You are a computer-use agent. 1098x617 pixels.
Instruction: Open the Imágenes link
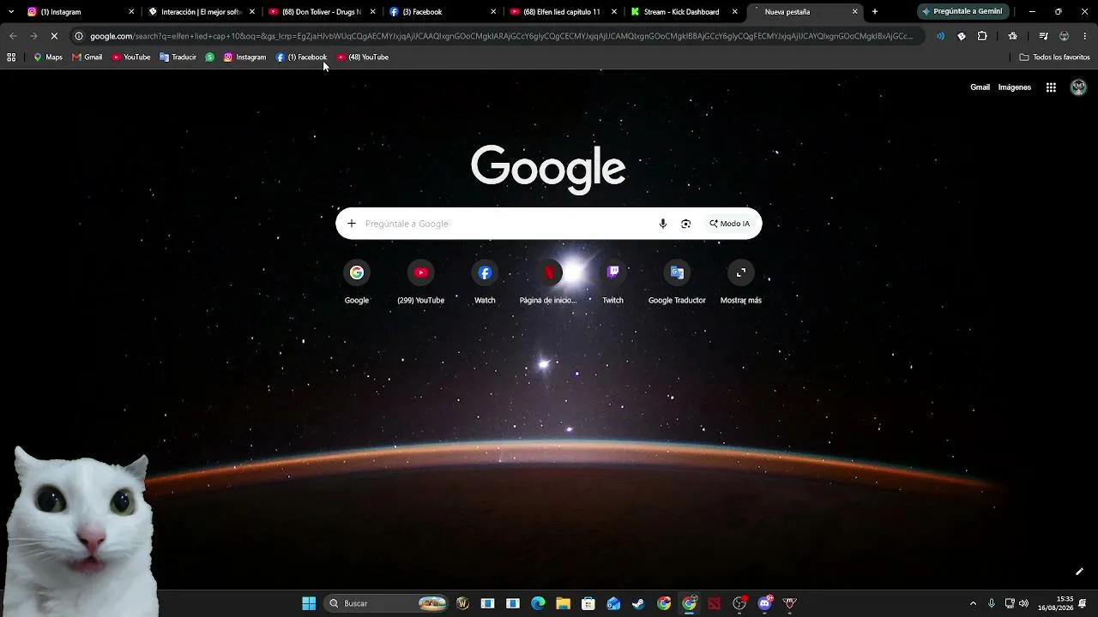(x=1015, y=87)
